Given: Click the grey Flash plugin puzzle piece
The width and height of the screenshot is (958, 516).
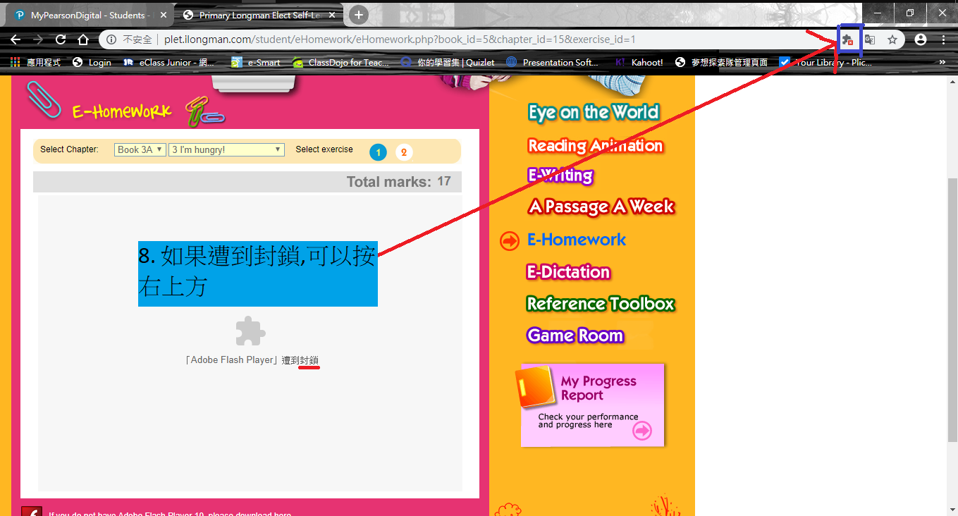Looking at the screenshot, I should pos(250,331).
